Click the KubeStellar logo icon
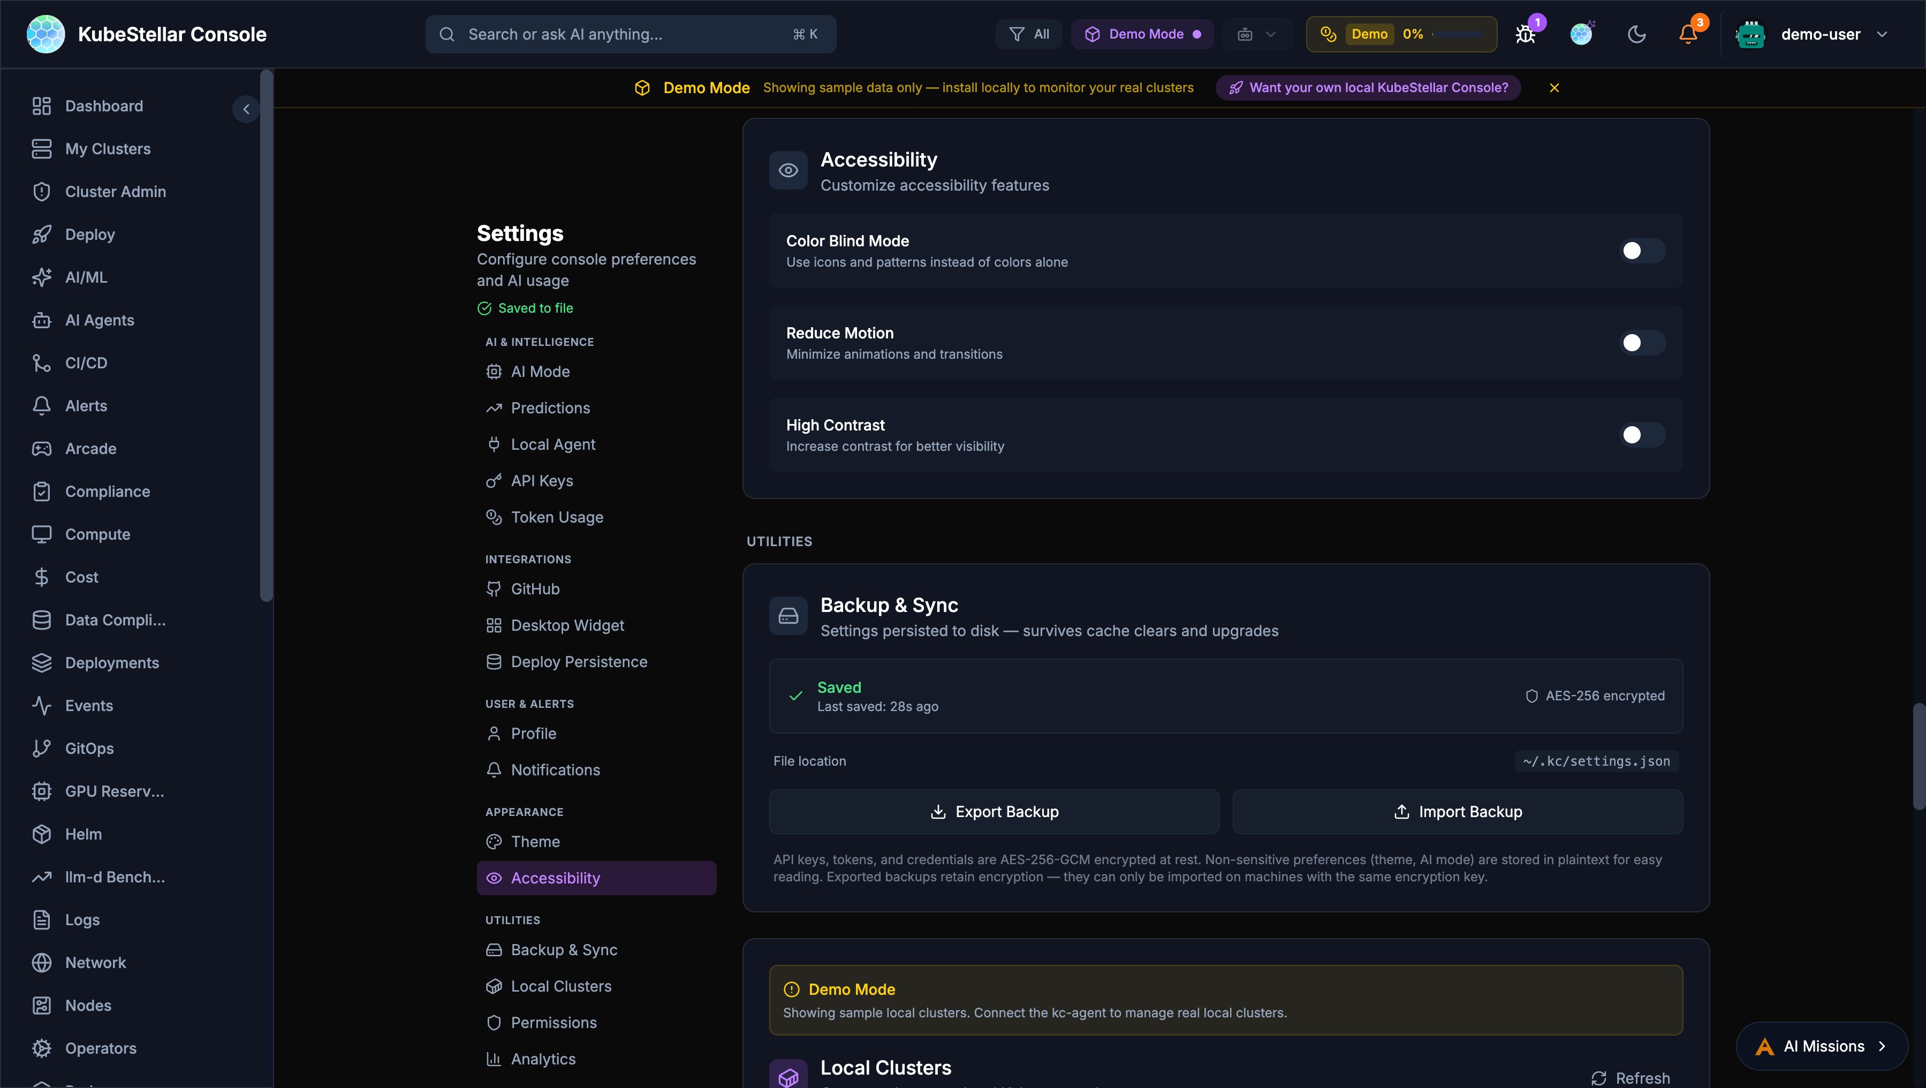This screenshot has width=1926, height=1088. [46, 34]
